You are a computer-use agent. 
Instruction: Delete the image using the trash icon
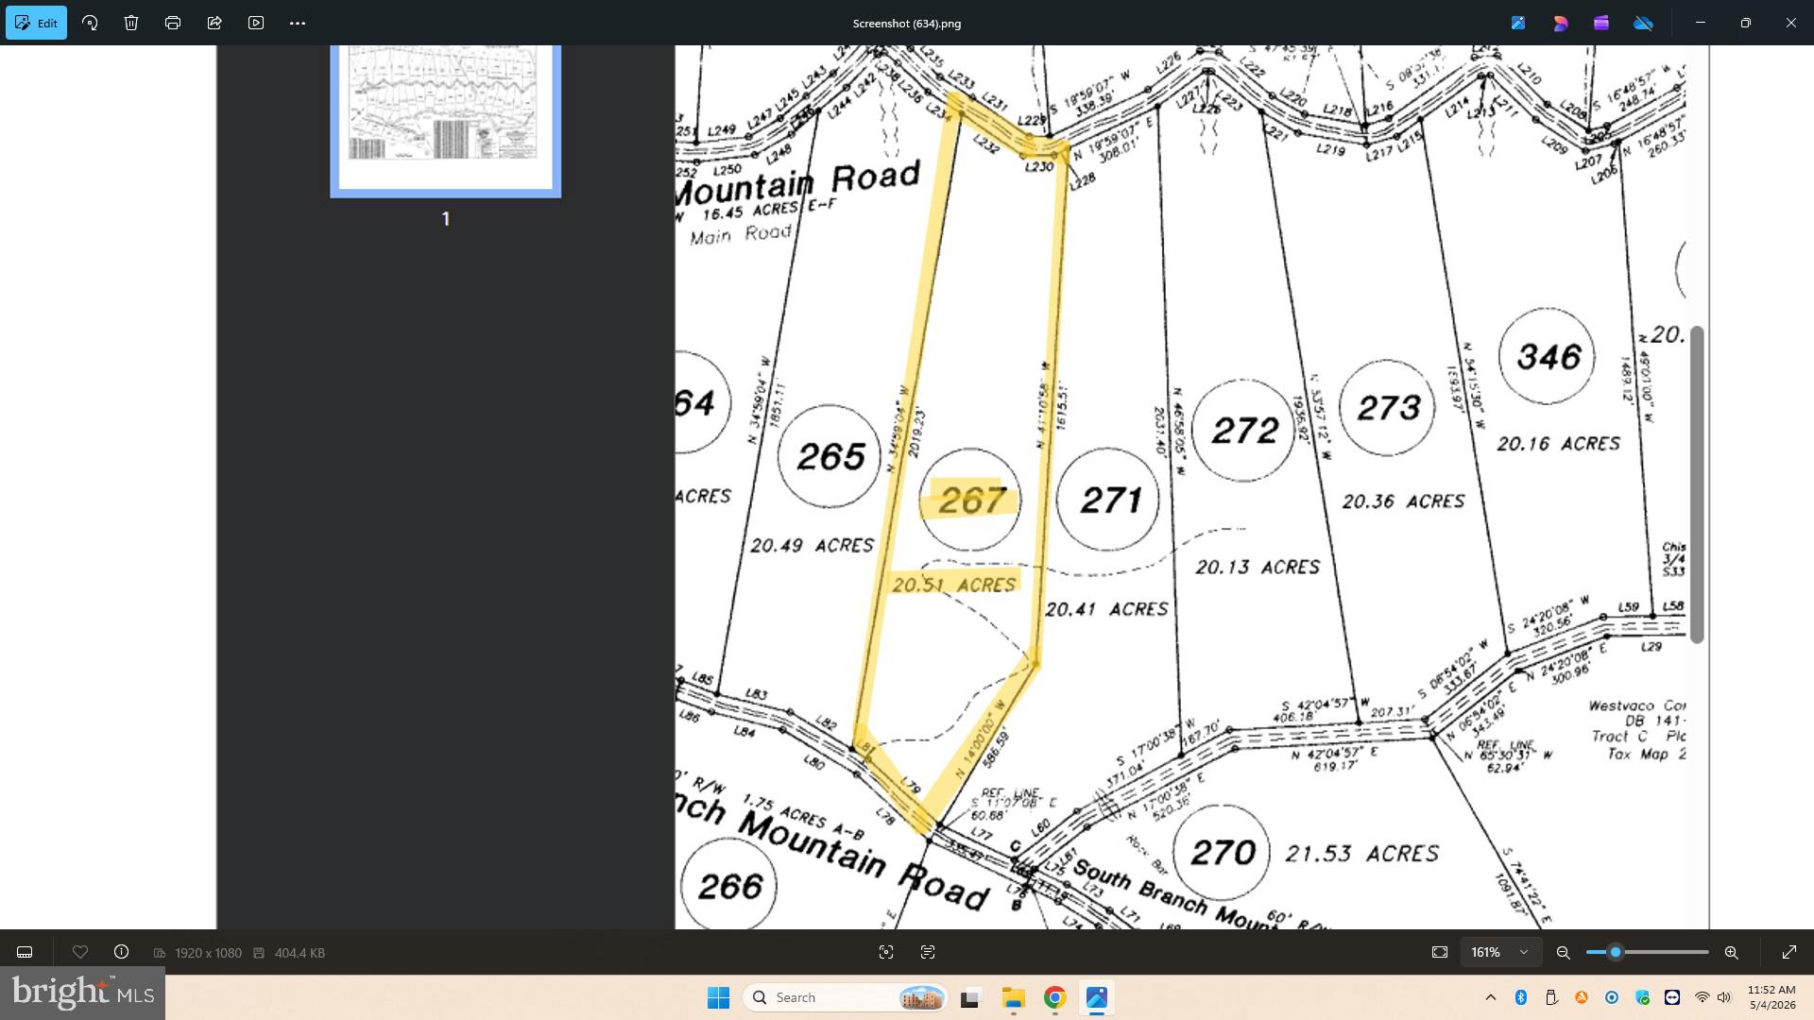(x=131, y=23)
